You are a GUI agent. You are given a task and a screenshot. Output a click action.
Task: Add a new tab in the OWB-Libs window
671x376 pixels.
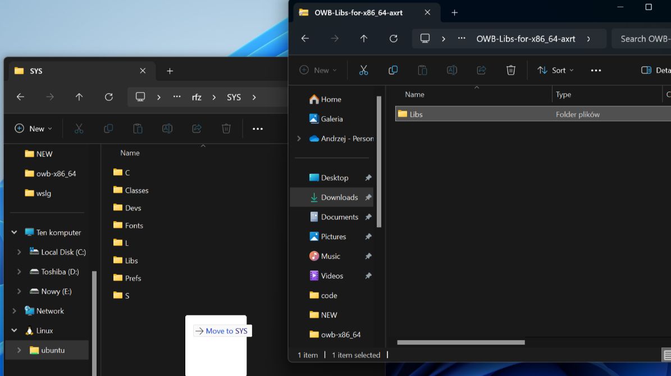[x=454, y=13]
